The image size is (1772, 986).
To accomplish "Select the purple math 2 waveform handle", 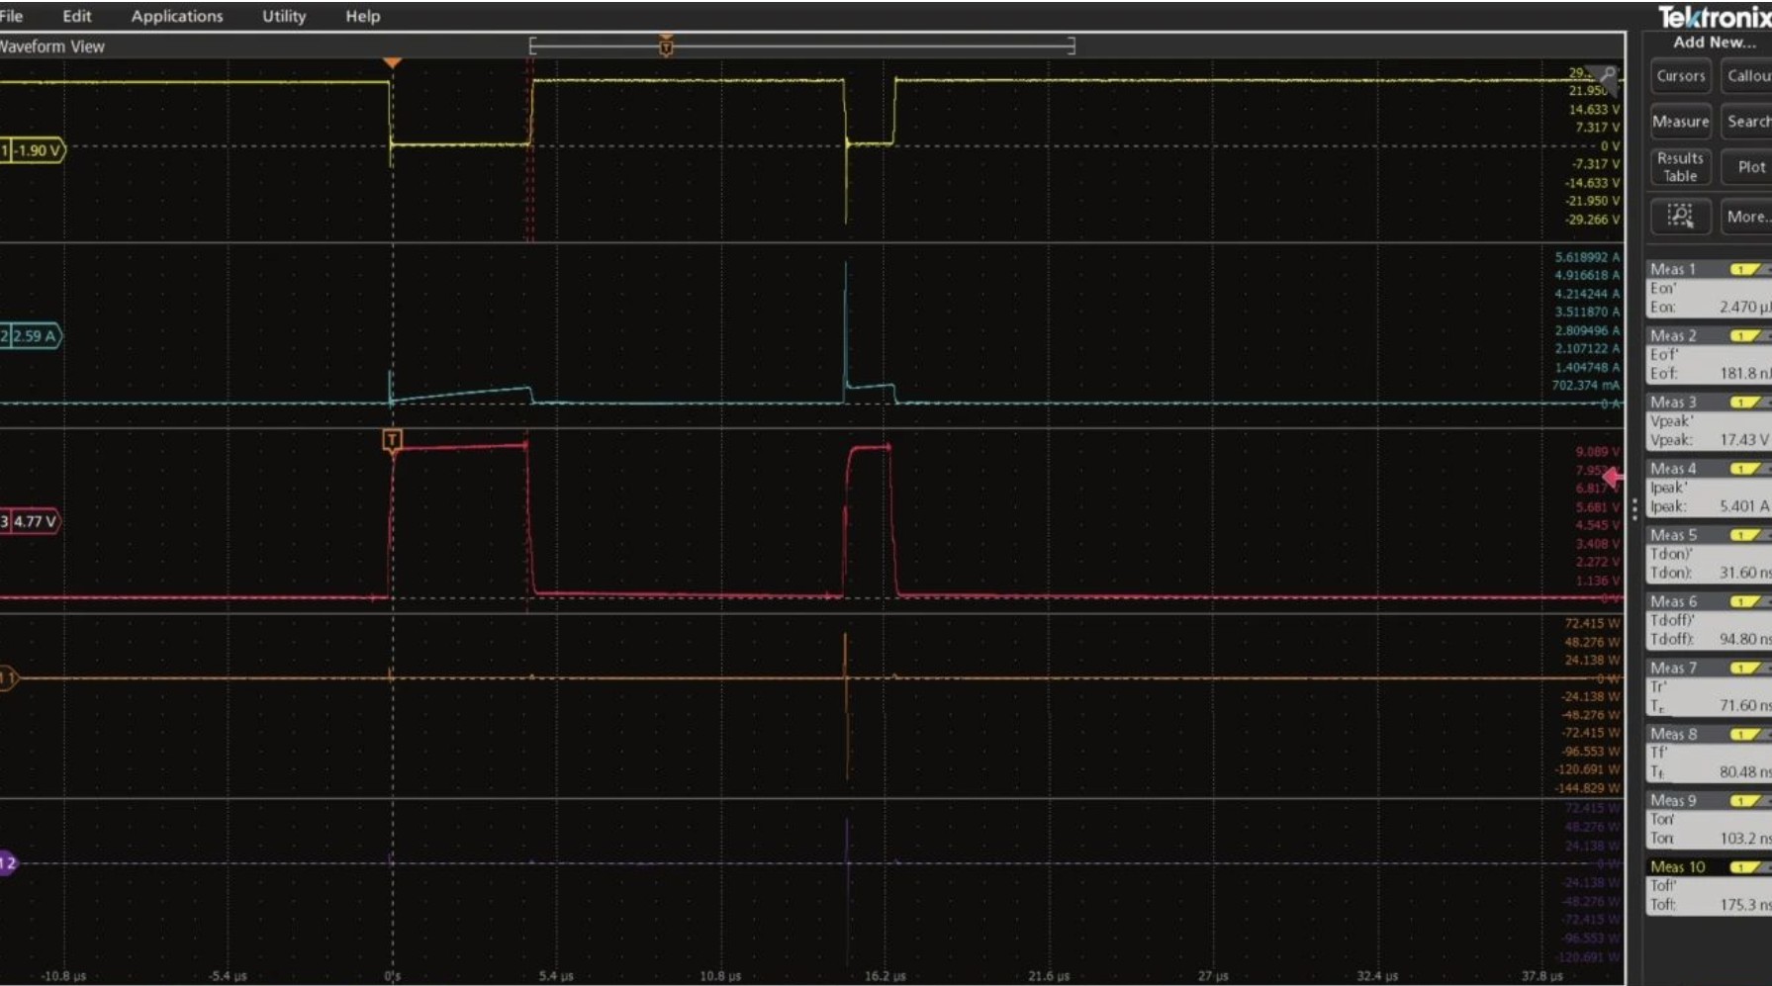I will 8,863.
